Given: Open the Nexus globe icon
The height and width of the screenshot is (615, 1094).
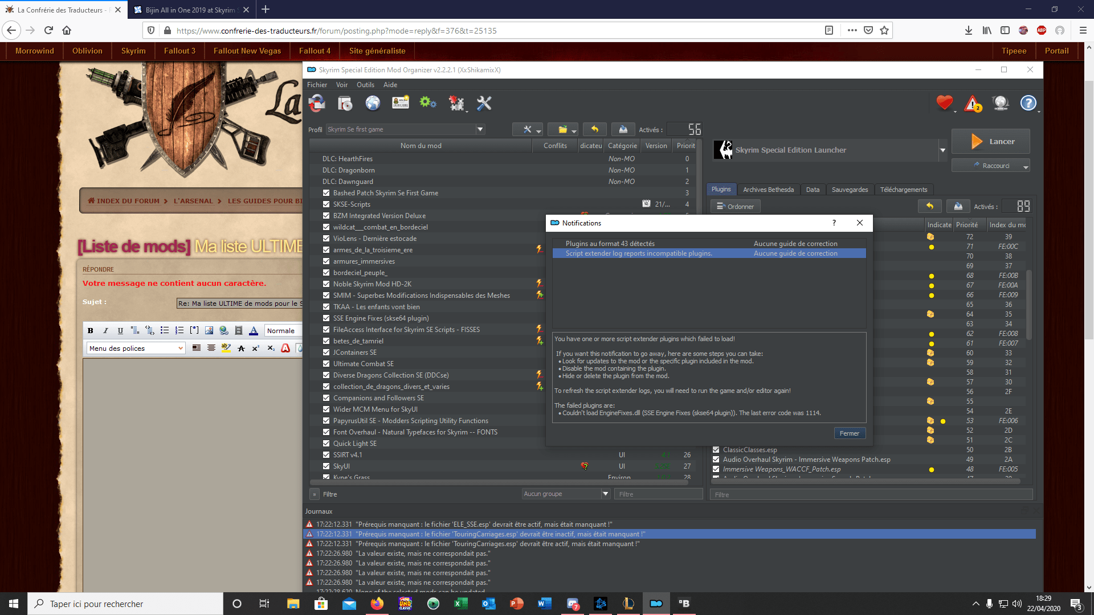Looking at the screenshot, I should click(x=373, y=103).
